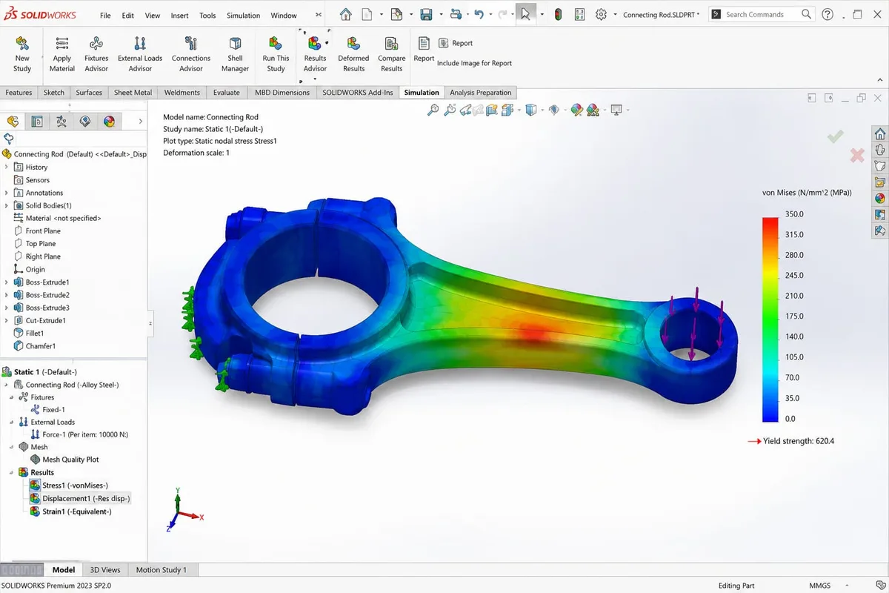Collapse the Fixtures folder
Viewport: 889px width, 593px height.
pyautogui.click(x=10, y=397)
